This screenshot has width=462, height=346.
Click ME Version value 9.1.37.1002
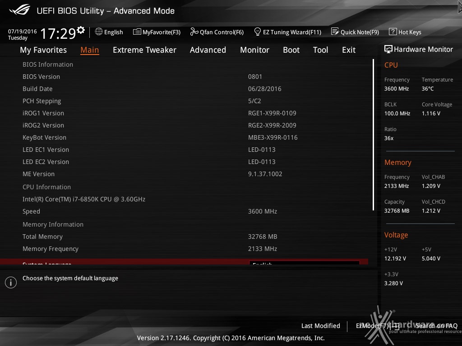[x=265, y=174]
